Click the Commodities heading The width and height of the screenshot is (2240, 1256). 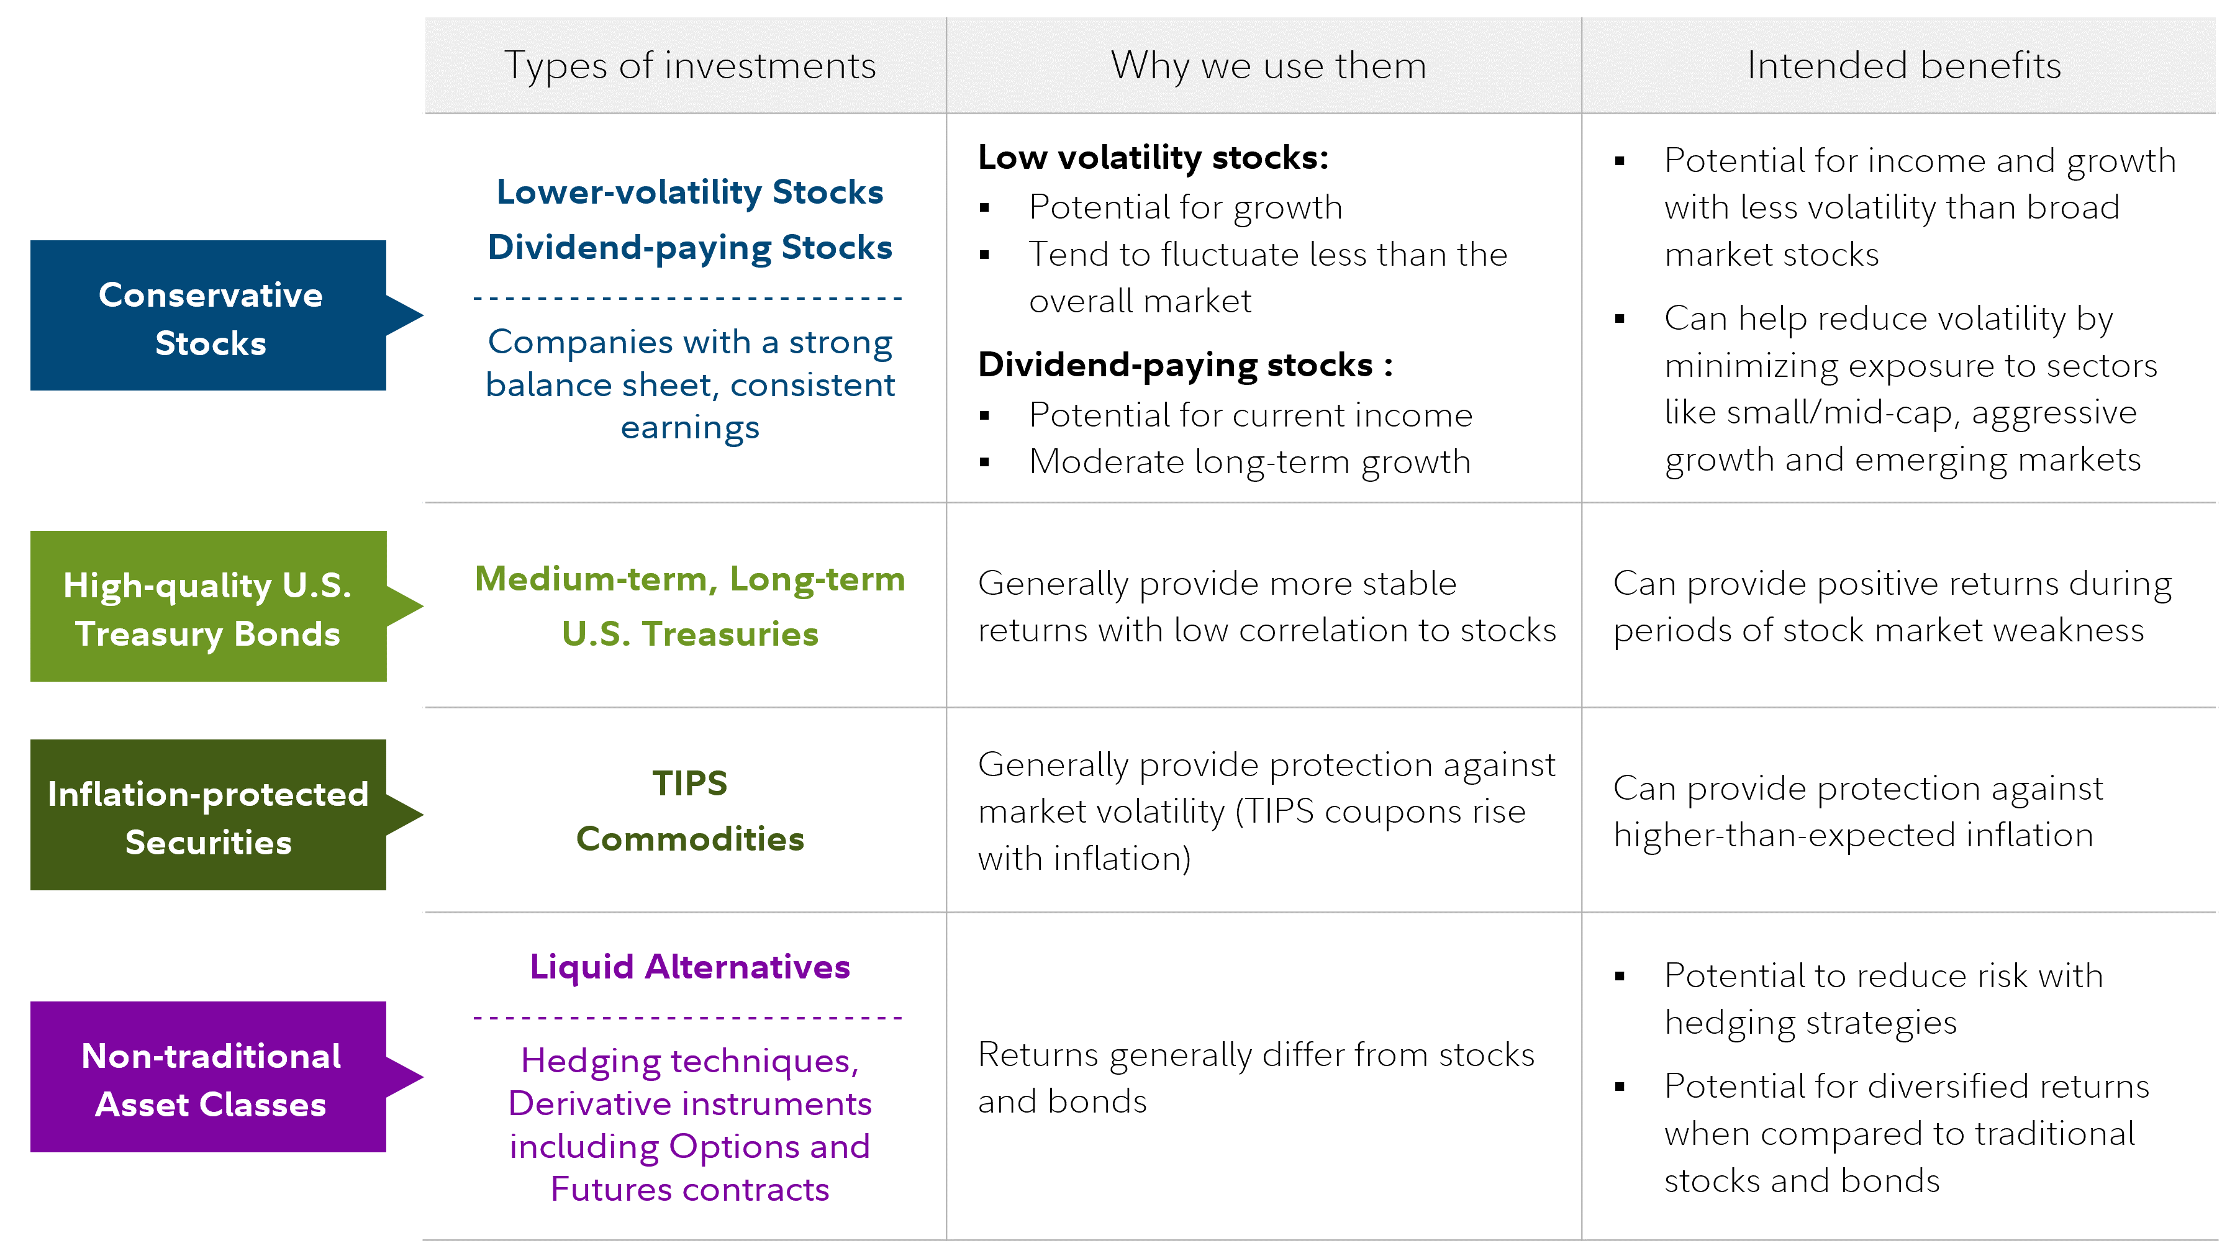click(x=689, y=839)
